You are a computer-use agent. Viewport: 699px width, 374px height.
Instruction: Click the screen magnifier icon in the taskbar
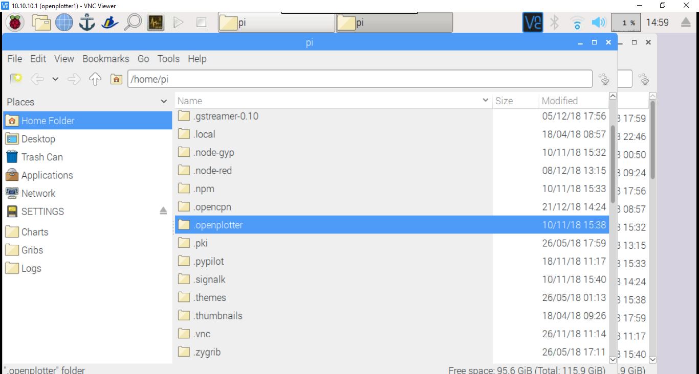(133, 22)
